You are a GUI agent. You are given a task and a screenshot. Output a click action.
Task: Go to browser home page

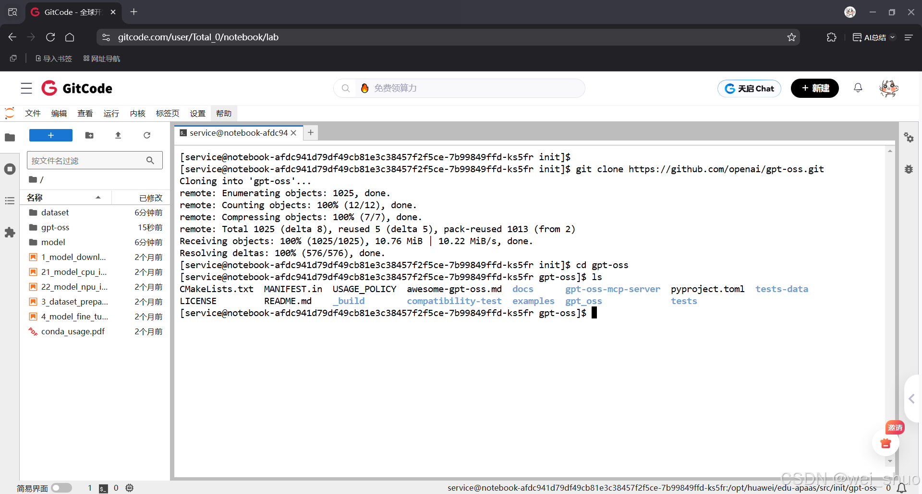pyautogui.click(x=70, y=37)
